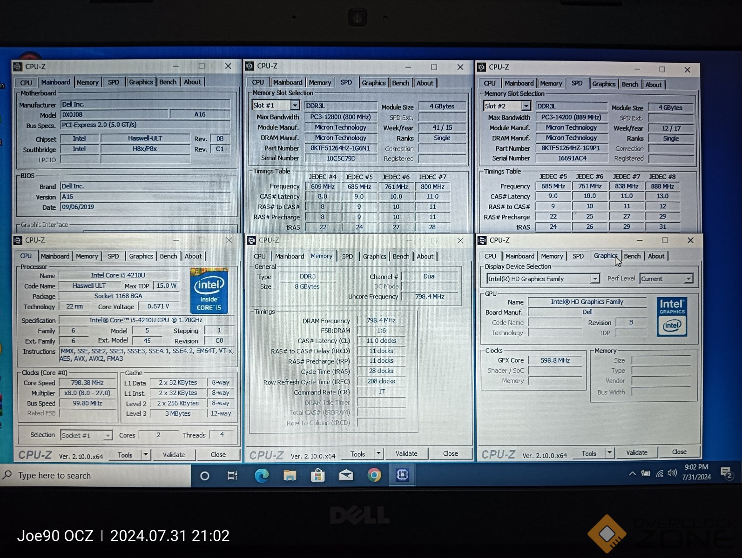Click the Core Speed 798.38 MHz value
Screen dimensions: 742x558
[88, 383]
